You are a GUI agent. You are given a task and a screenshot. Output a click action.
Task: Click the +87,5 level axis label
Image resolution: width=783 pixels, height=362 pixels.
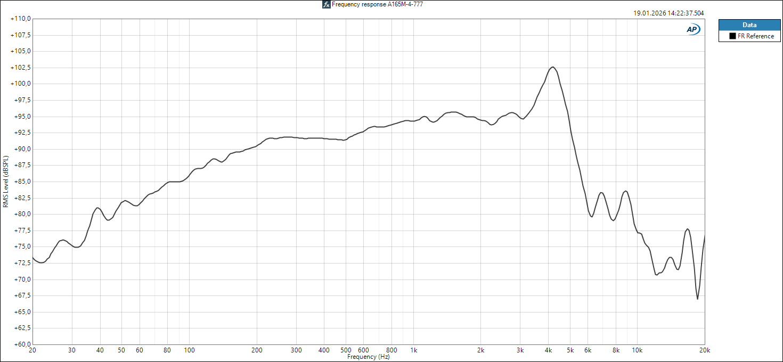click(x=22, y=165)
